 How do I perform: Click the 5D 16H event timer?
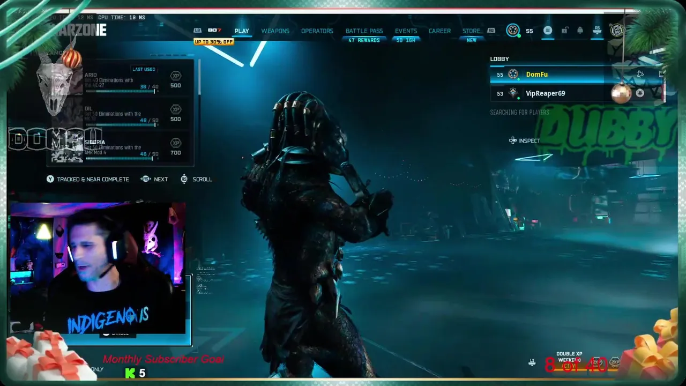tap(406, 40)
